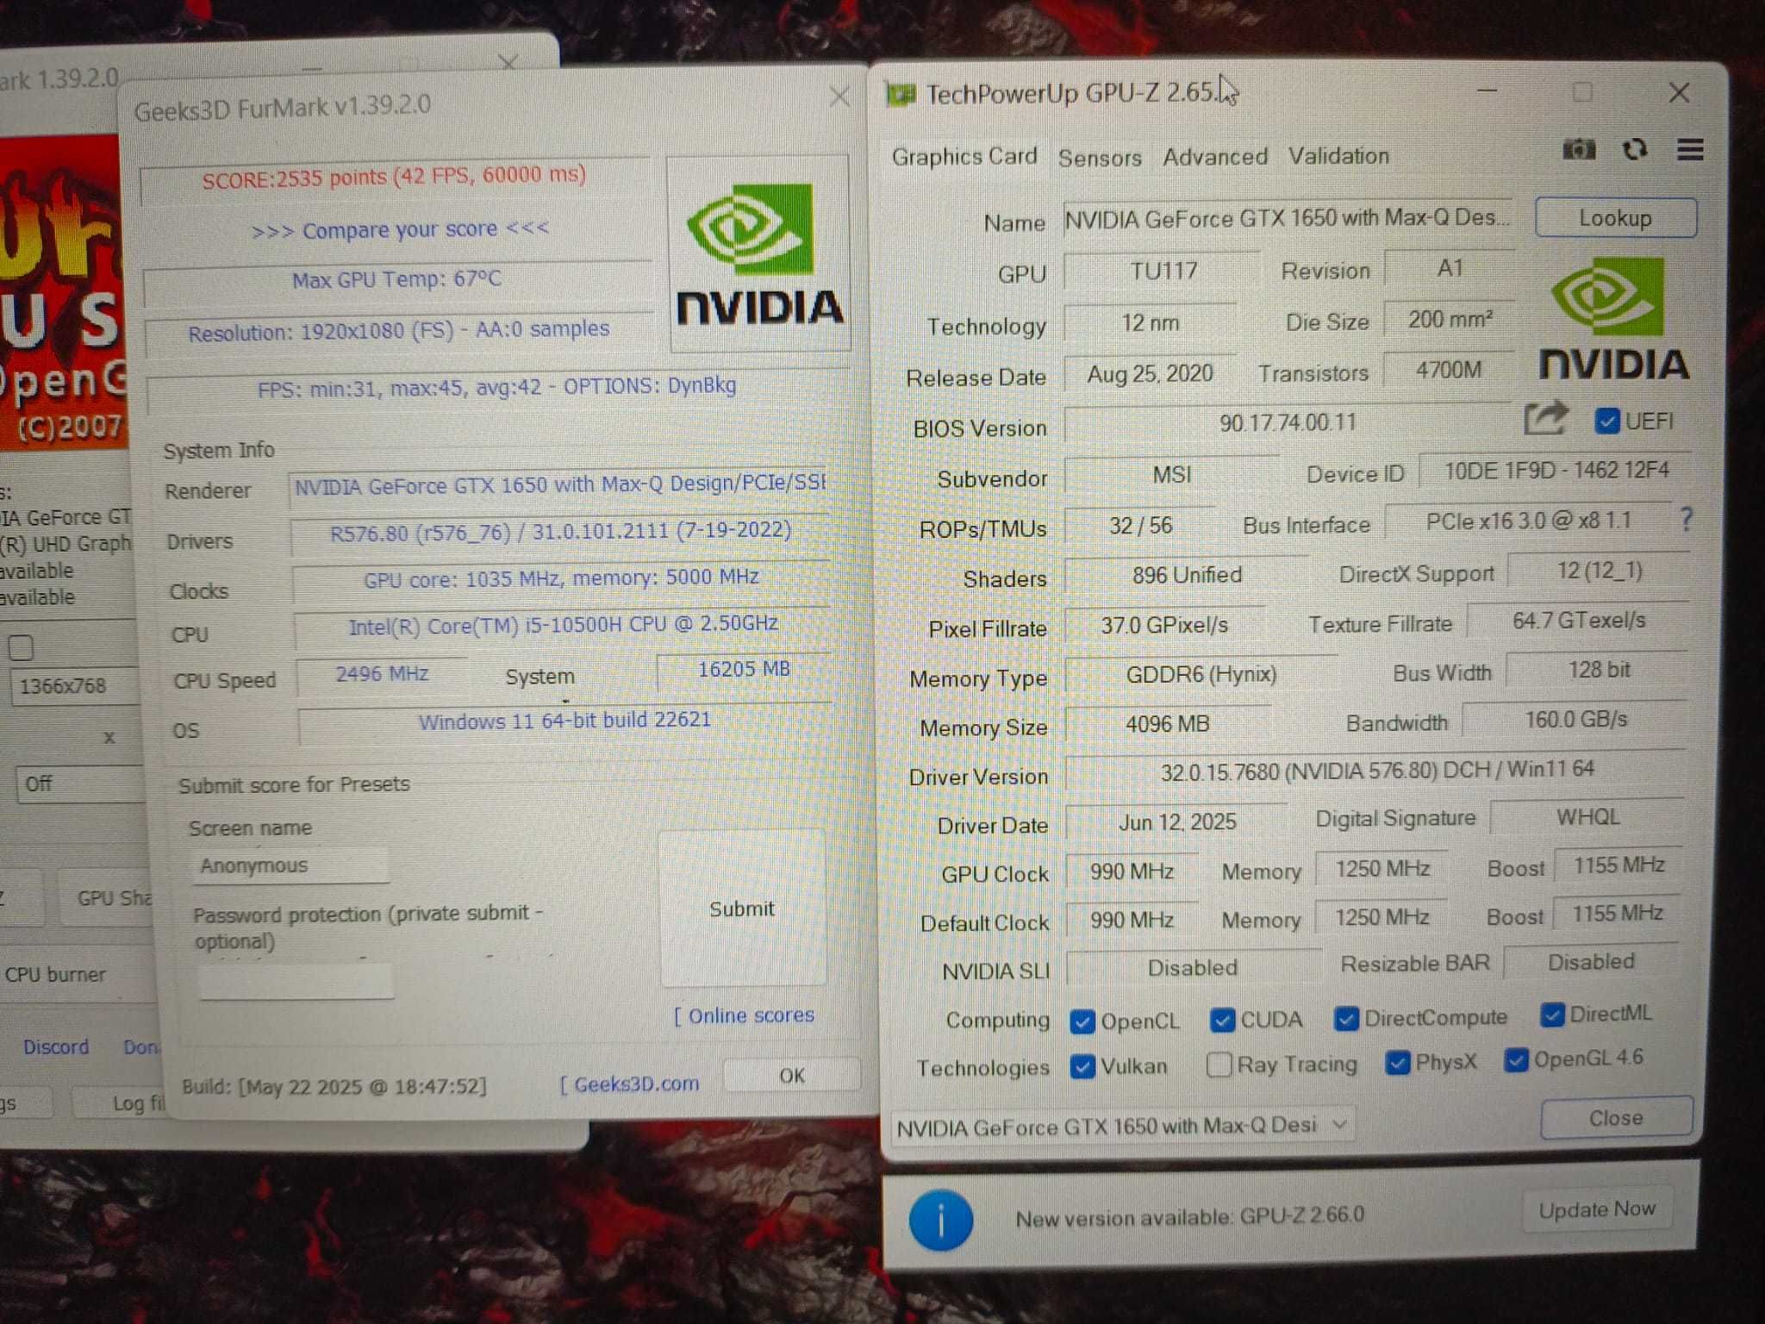This screenshot has width=1765, height=1324.
Task: Open the Geeks3D.com link
Action: point(630,1084)
